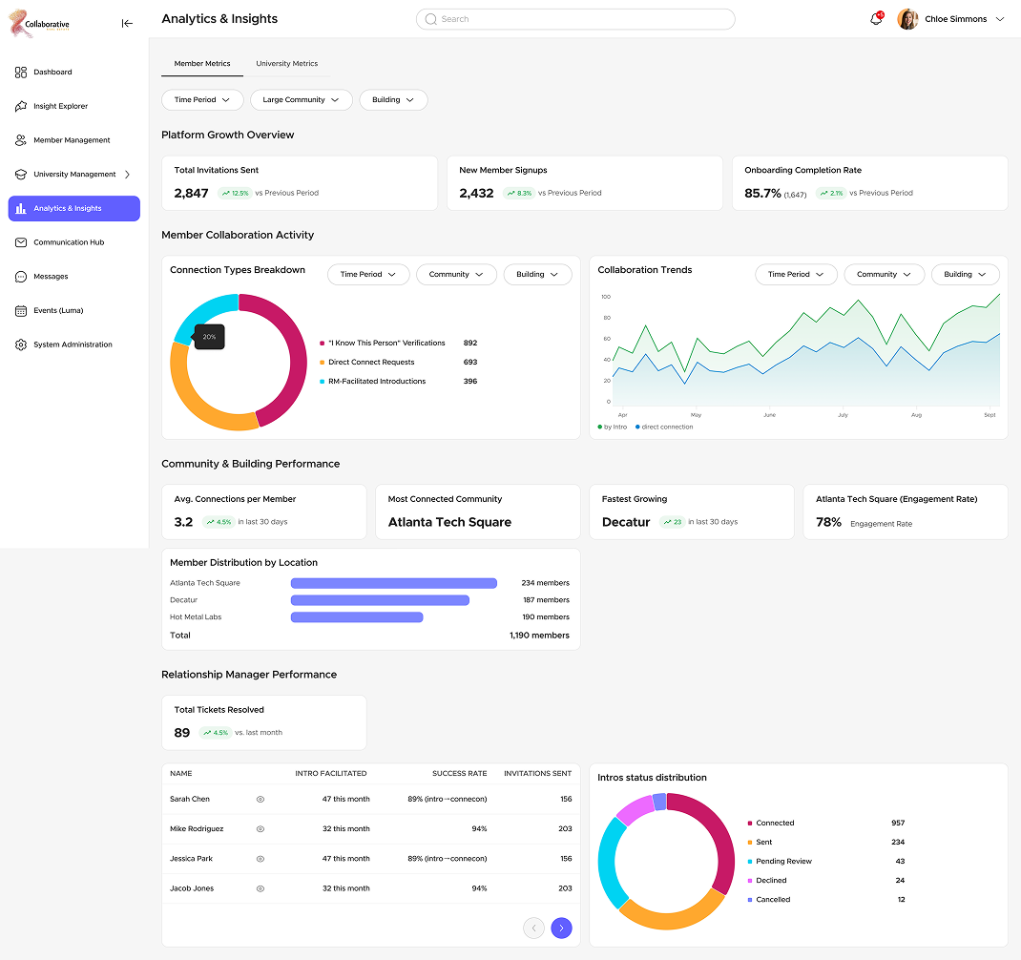
Task: Click the RM-Facilitated Introductions legend entry
Action: click(372, 382)
